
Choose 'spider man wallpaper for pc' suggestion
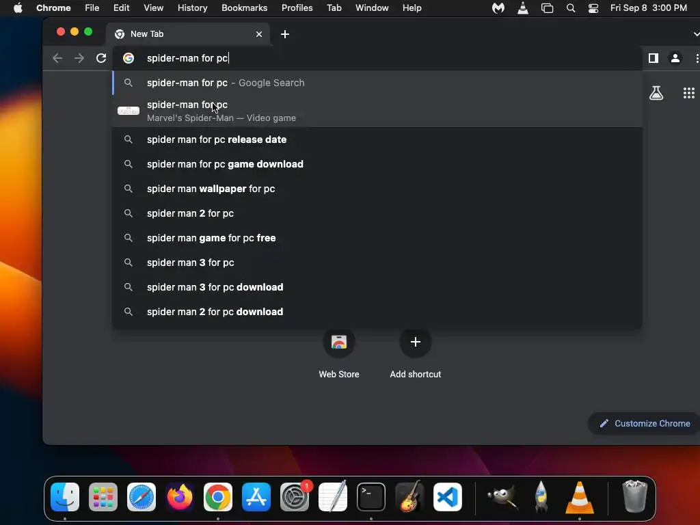tap(377, 189)
